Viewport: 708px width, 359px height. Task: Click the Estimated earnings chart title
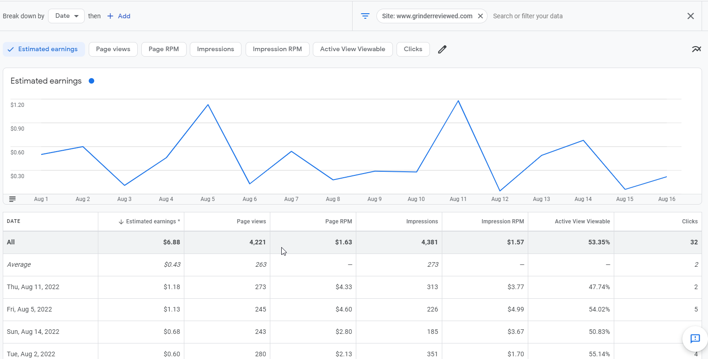(46, 81)
